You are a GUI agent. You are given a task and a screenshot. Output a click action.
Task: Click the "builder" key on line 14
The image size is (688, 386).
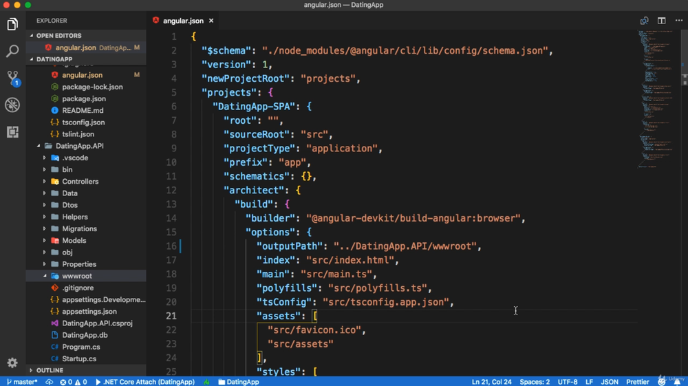[270, 218]
